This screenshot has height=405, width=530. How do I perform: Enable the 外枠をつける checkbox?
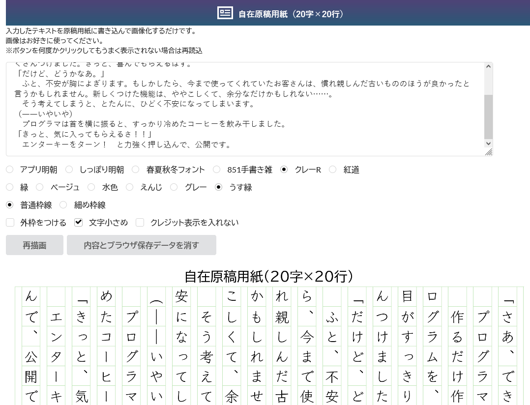[10, 223]
